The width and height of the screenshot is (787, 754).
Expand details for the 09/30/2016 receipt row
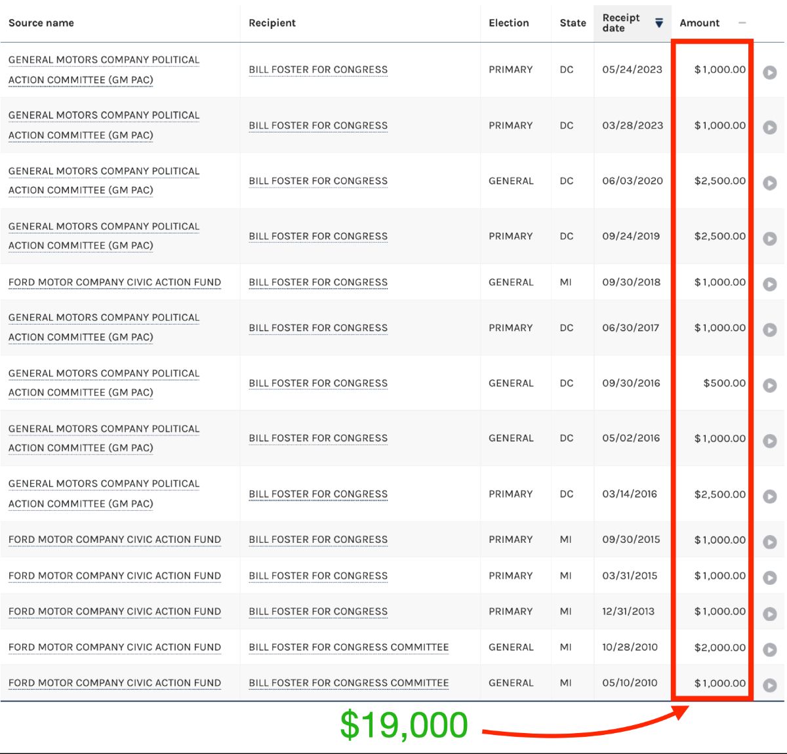(x=770, y=386)
